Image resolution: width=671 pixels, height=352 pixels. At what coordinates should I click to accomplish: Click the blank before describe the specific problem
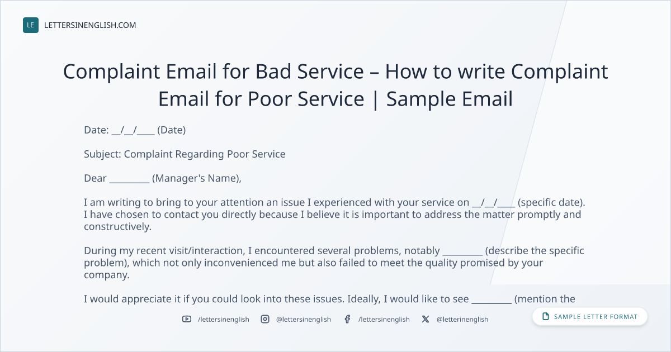click(462, 251)
